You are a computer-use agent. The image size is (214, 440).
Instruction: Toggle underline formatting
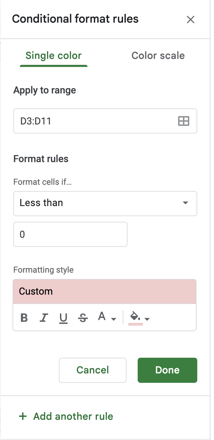[x=63, y=318]
